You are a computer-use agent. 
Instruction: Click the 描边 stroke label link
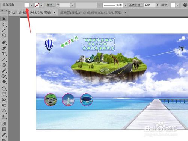(x=50, y=5)
